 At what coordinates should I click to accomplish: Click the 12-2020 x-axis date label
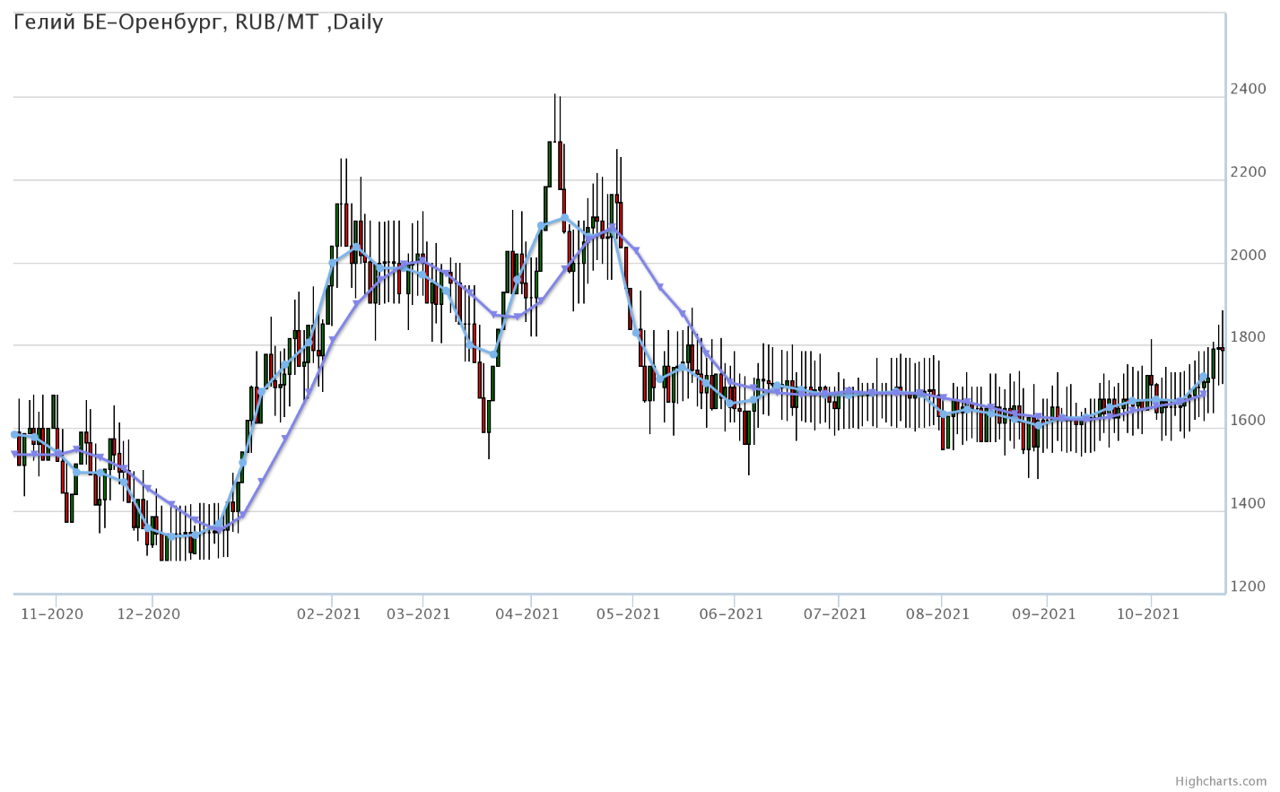[149, 614]
